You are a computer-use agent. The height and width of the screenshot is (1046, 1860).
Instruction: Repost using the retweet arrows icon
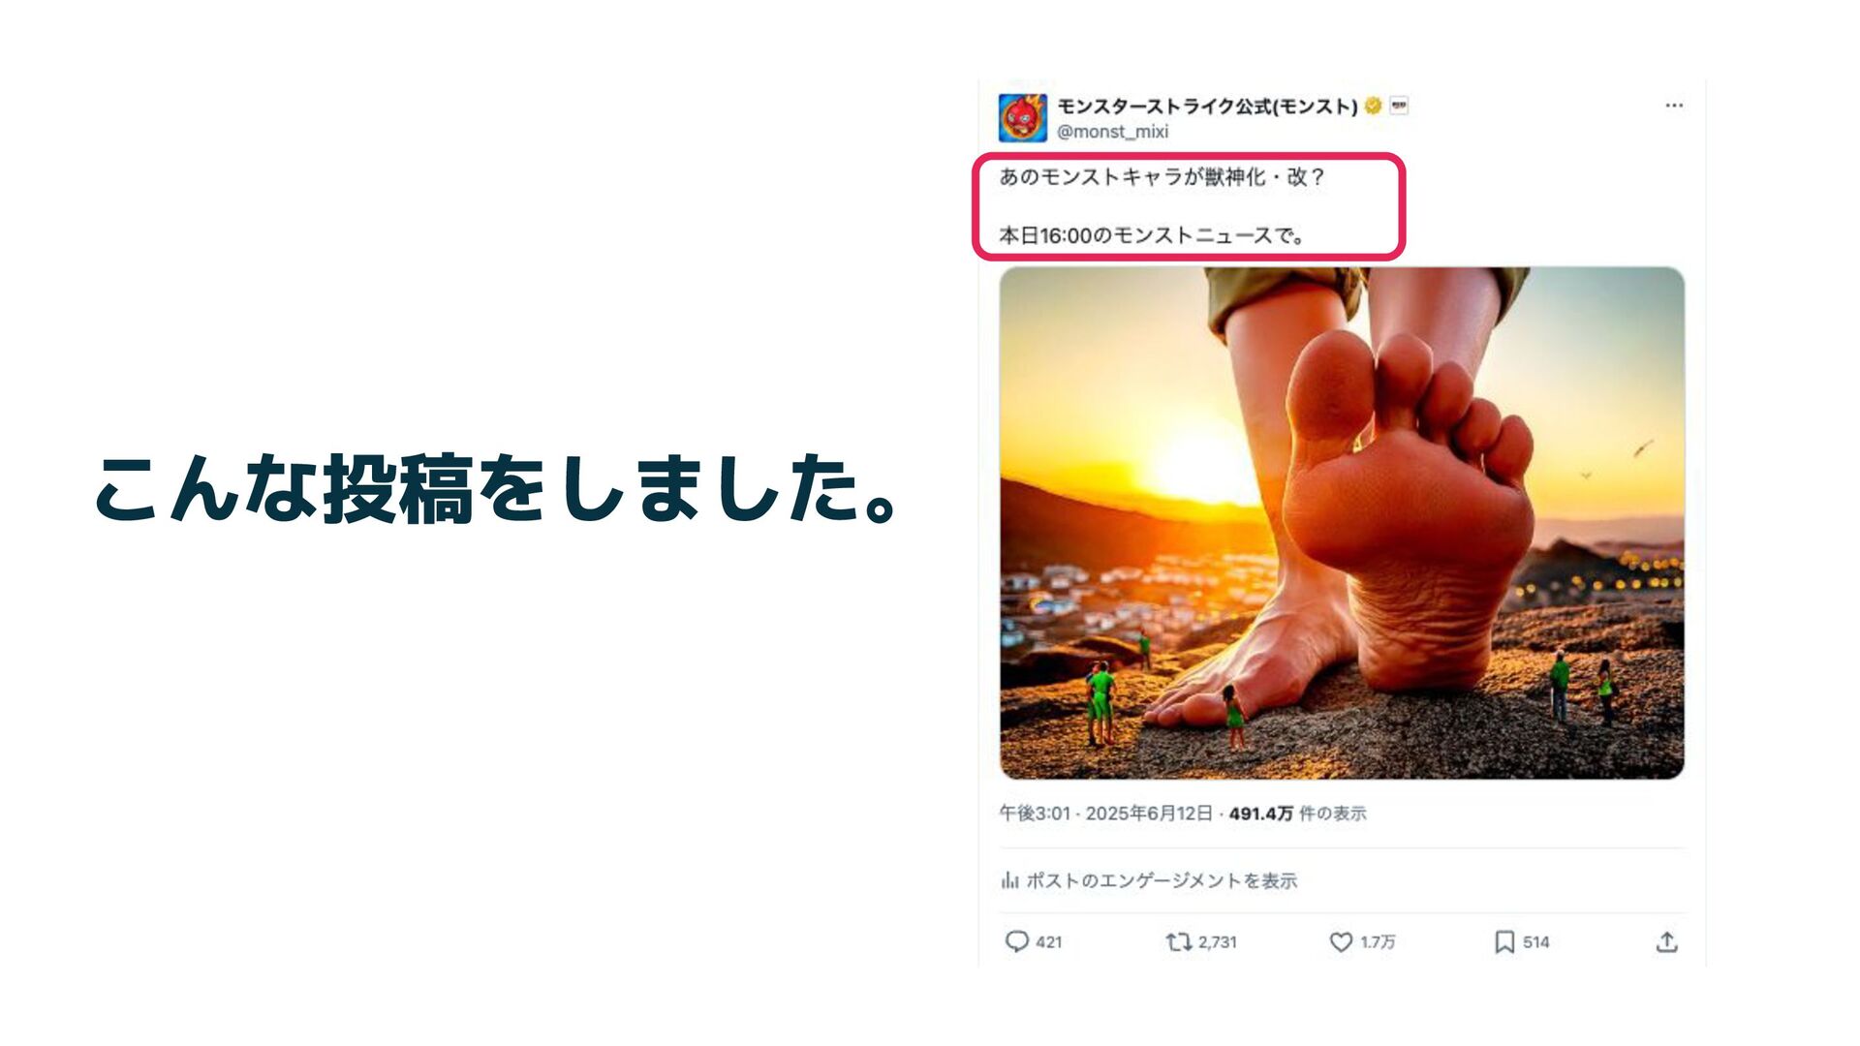coord(1178,941)
